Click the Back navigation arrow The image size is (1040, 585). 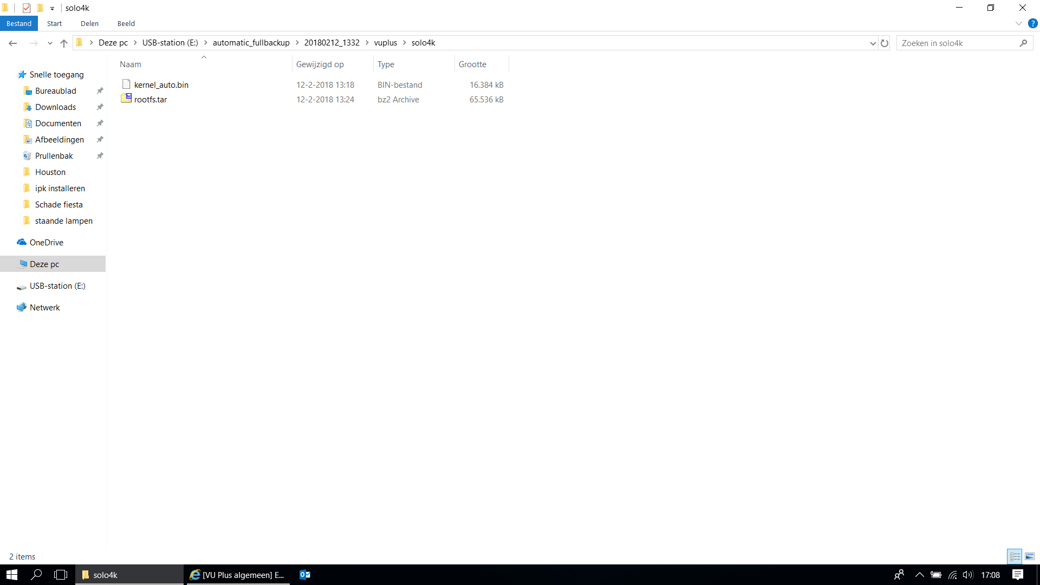click(x=13, y=43)
